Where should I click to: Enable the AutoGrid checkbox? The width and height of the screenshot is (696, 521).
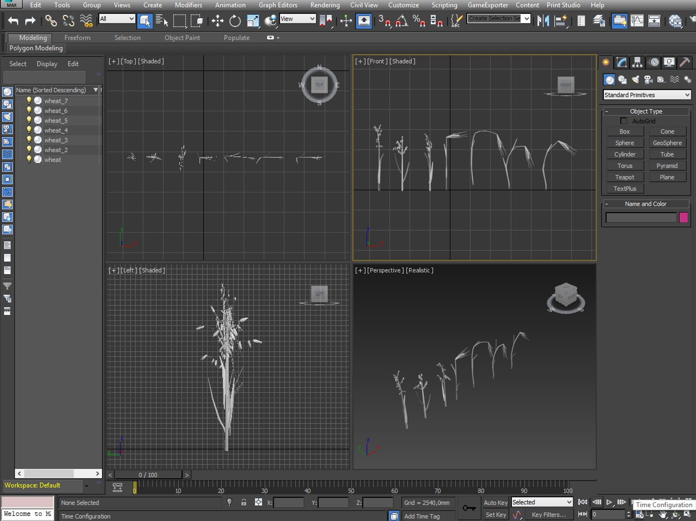tap(624, 121)
